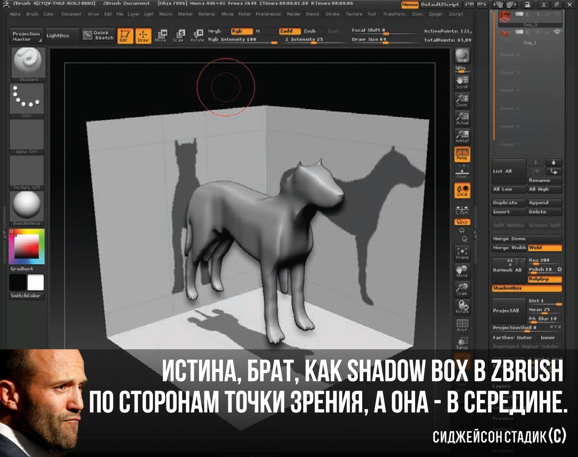The width and height of the screenshot is (578, 457).
Task: Click the Transp transparency icon
Action: [x=462, y=343]
